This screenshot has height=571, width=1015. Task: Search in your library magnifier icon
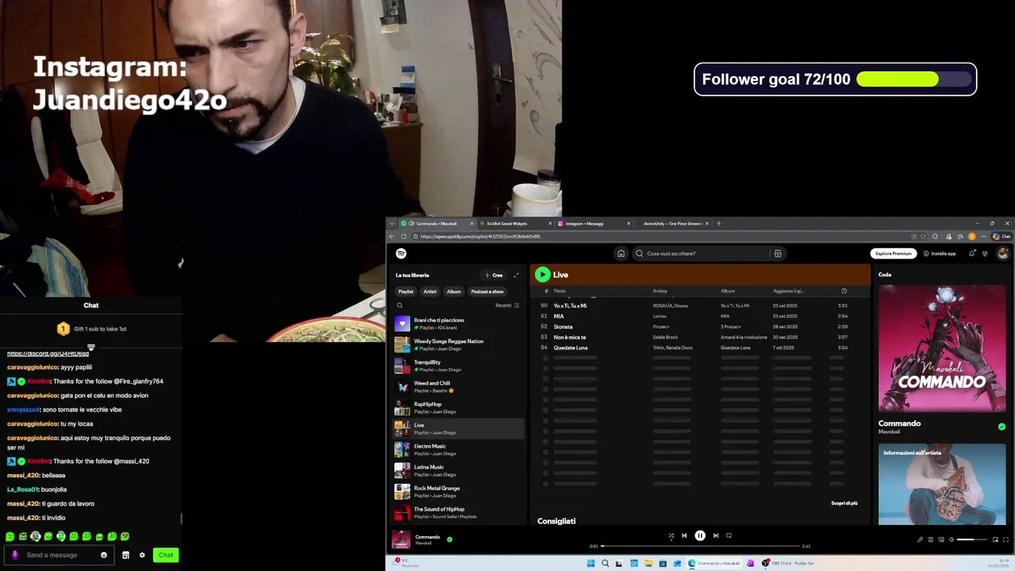pyautogui.click(x=400, y=305)
